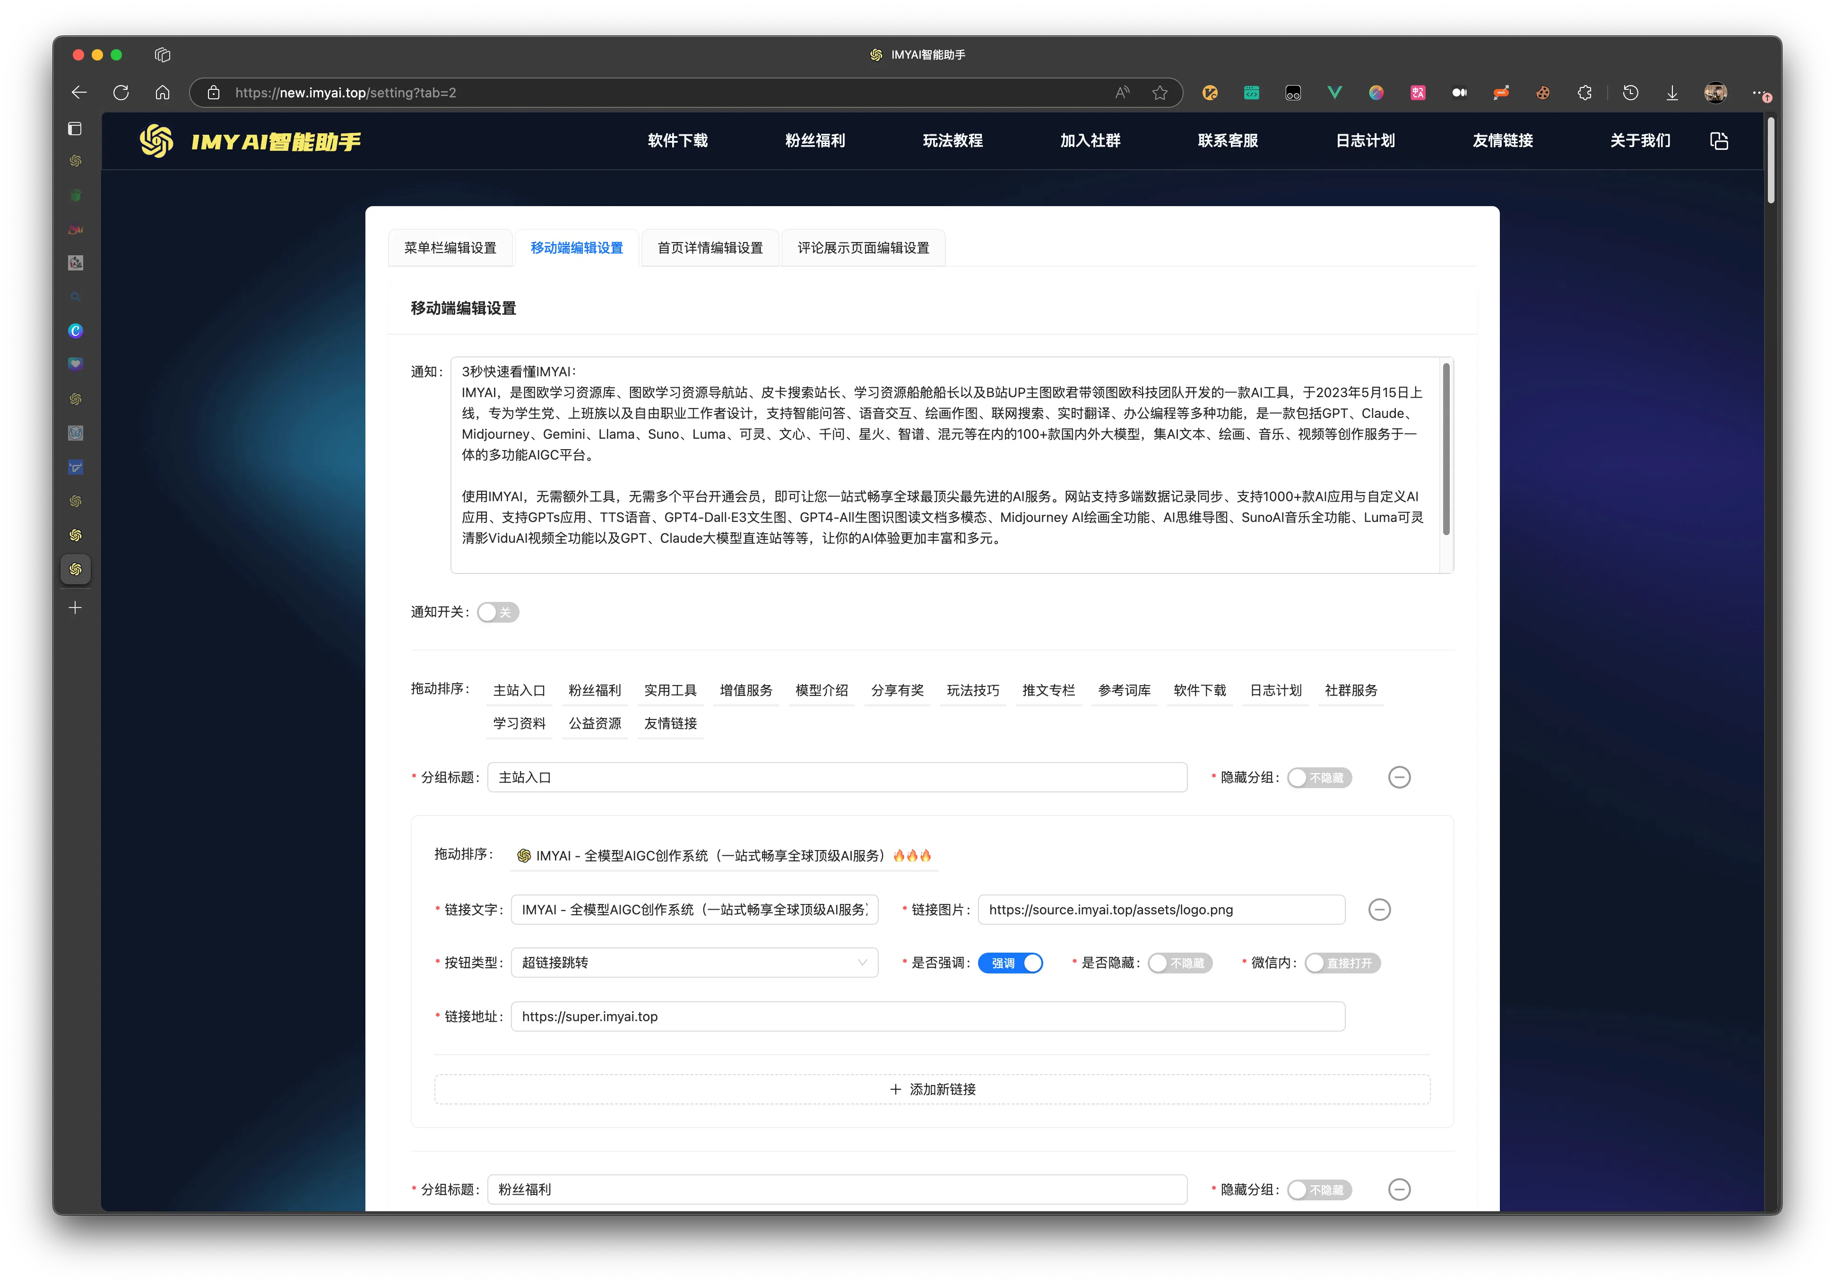Focus the 分组标题 field containing 主站入口

837,778
